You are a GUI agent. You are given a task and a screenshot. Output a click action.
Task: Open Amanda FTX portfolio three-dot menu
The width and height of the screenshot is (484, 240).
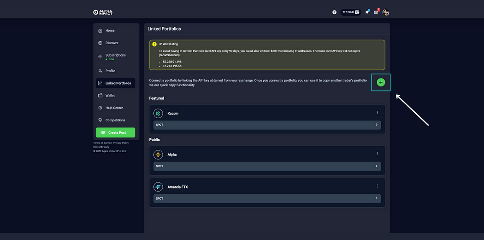pos(377,186)
